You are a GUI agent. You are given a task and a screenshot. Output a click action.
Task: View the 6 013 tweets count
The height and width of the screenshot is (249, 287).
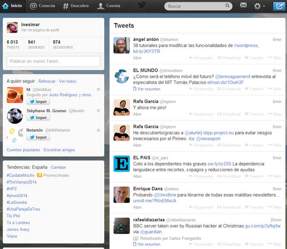[13, 44]
